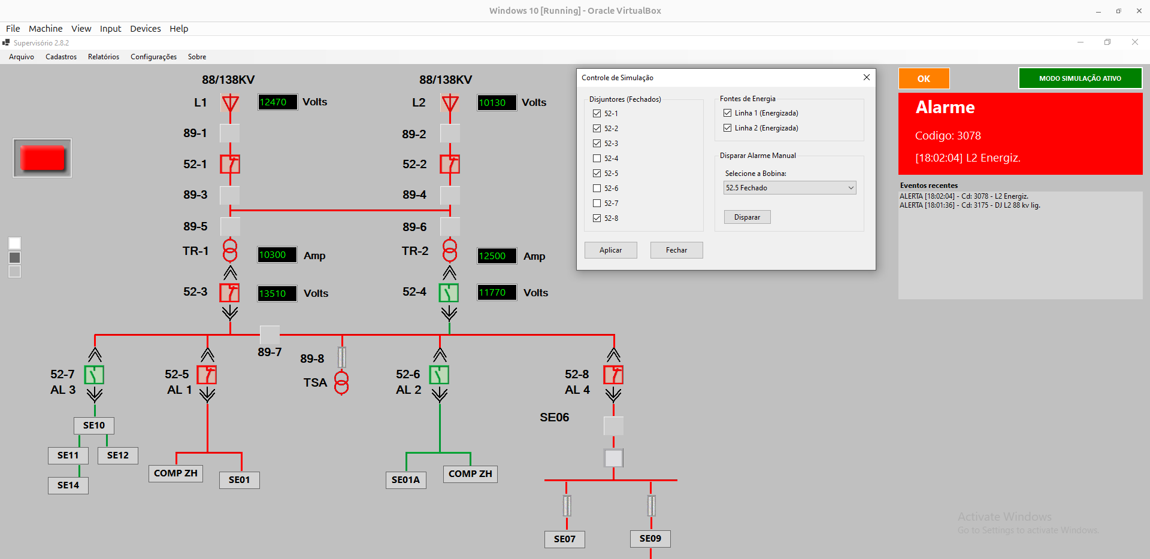
Task: Click the L1 12470 Volts readout
Action: pyautogui.click(x=277, y=102)
